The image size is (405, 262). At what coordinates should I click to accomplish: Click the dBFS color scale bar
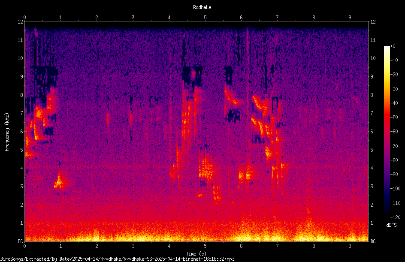tap(387, 132)
